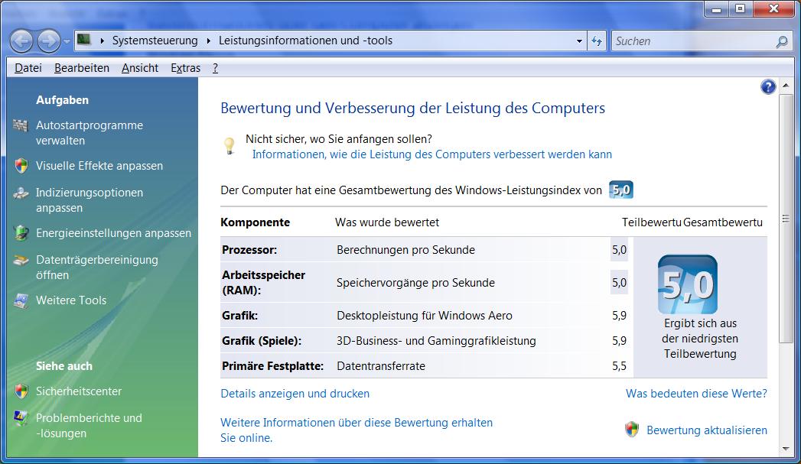Open Datenträgerbereinigung öffnen
This screenshot has height=464, width=801.
pos(97,267)
